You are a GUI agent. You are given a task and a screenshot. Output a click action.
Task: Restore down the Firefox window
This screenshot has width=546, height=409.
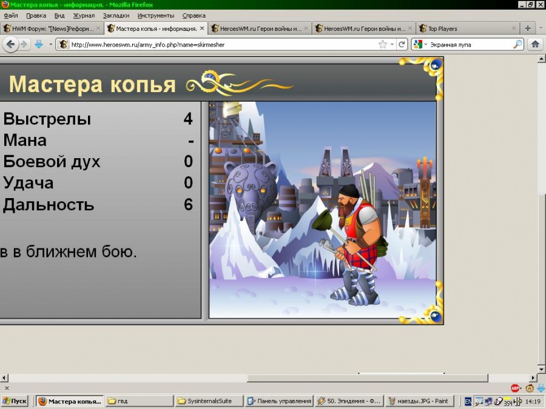(531, 4)
